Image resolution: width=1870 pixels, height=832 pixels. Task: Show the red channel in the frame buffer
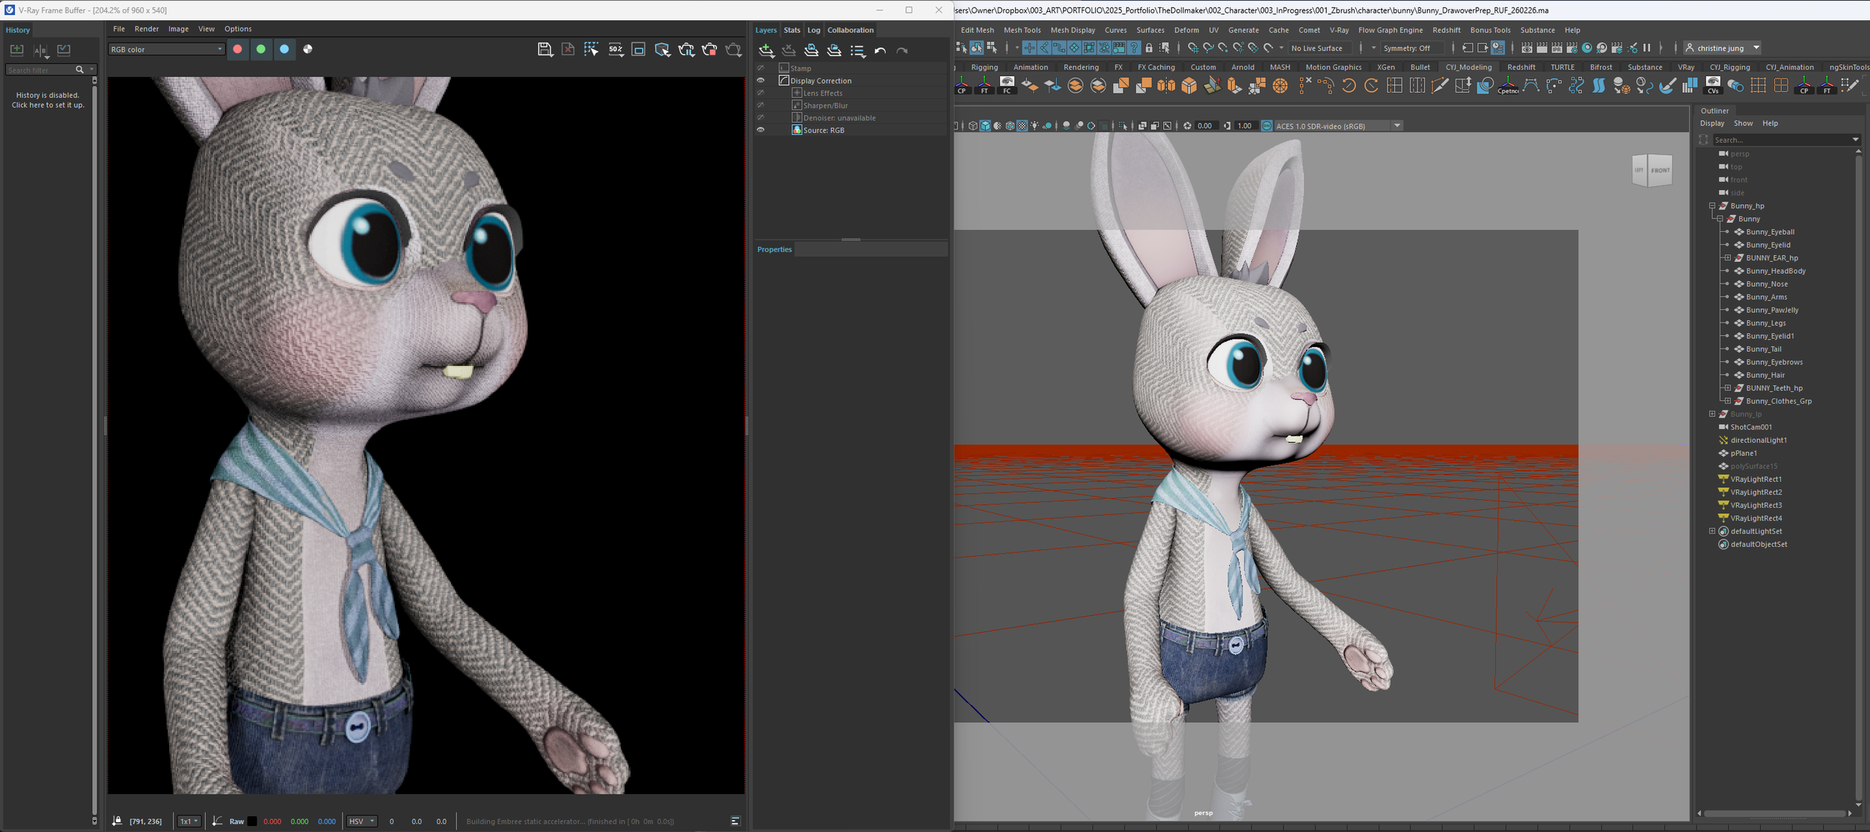pyautogui.click(x=237, y=49)
